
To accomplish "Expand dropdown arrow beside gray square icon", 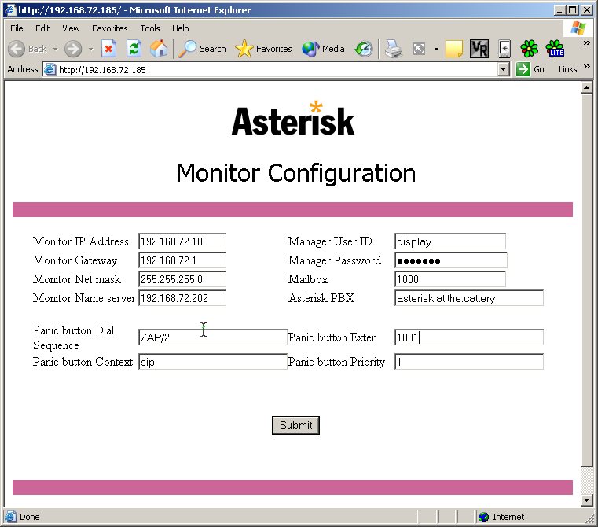I will tap(436, 49).
